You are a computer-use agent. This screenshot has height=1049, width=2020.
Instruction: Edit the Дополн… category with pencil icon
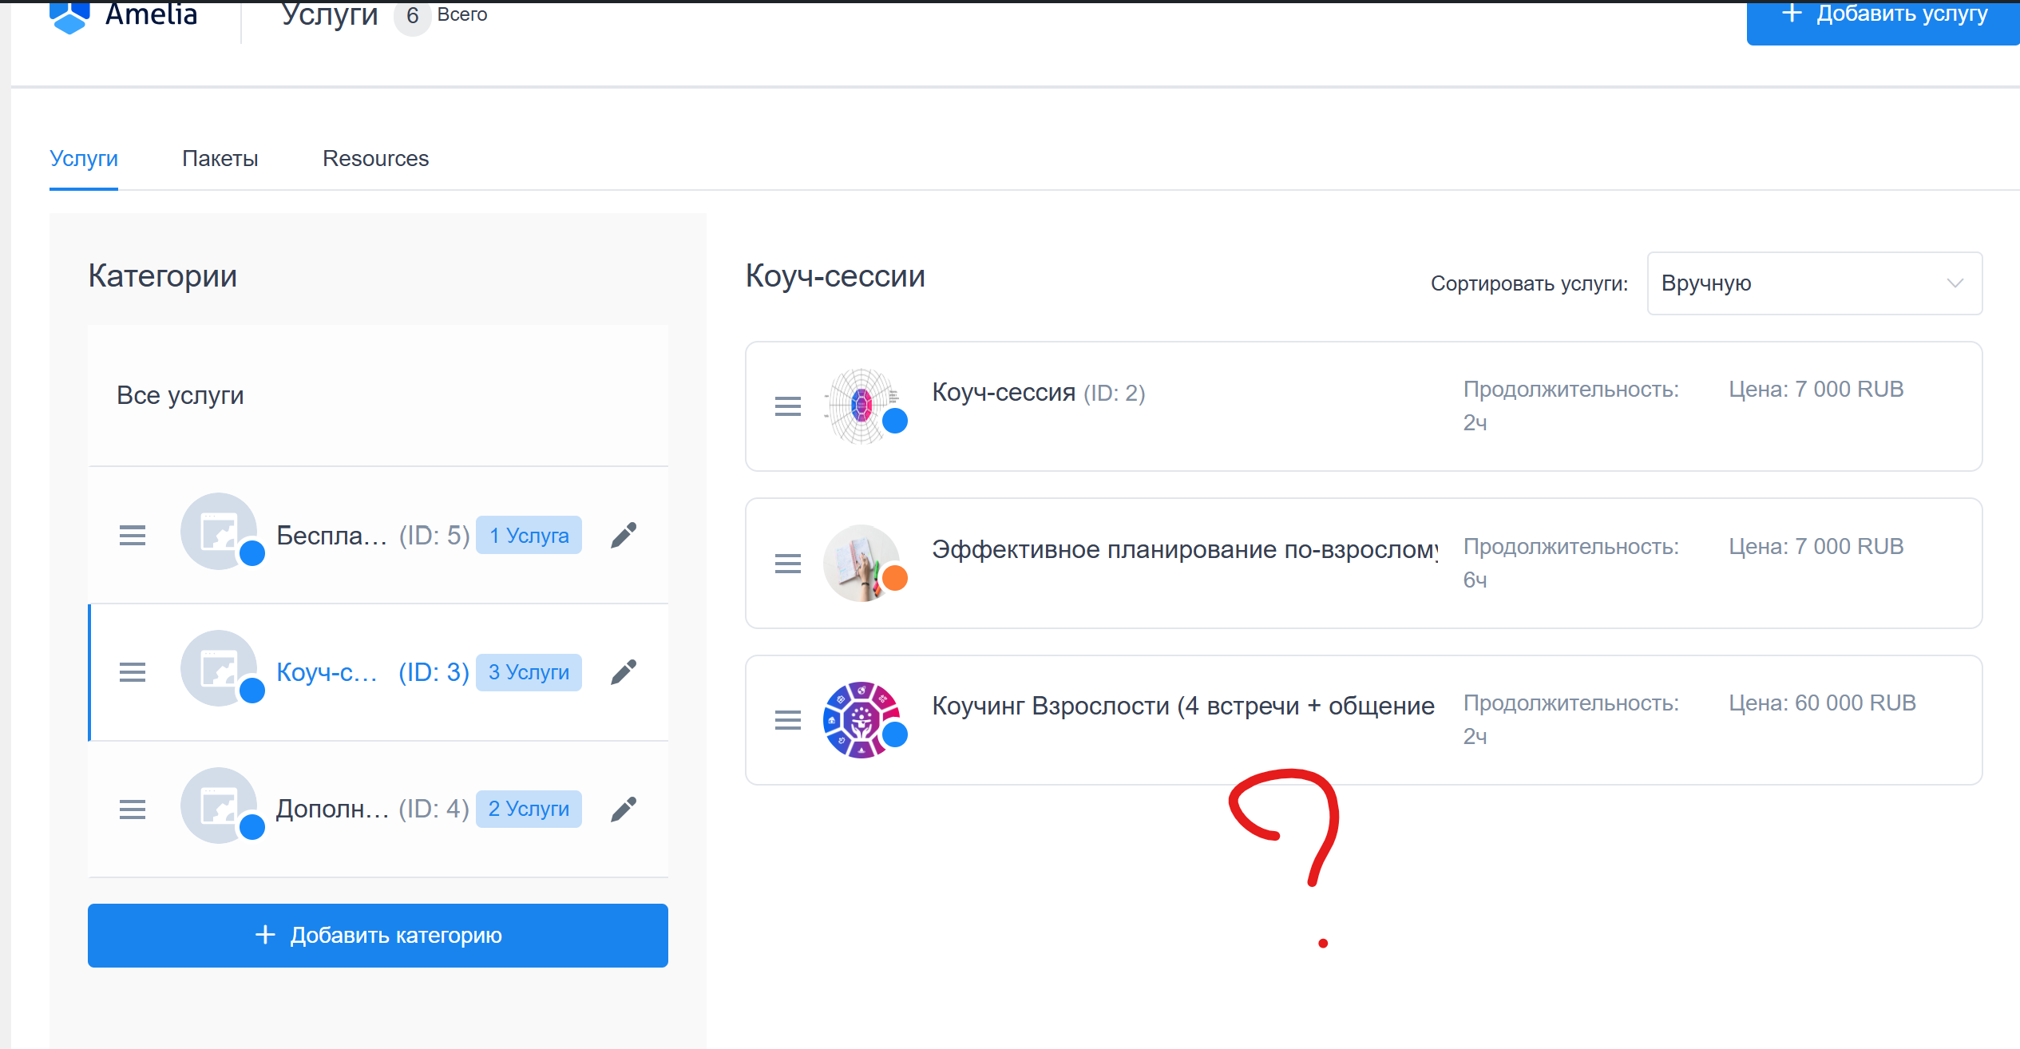pyautogui.click(x=624, y=810)
